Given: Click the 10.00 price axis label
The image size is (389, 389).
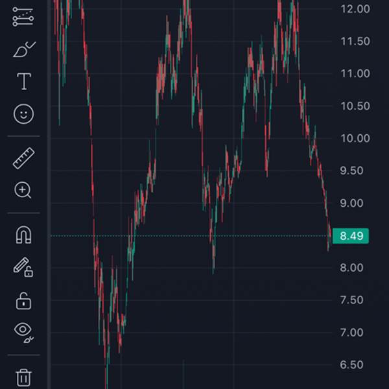Looking at the screenshot, I should tap(355, 139).
